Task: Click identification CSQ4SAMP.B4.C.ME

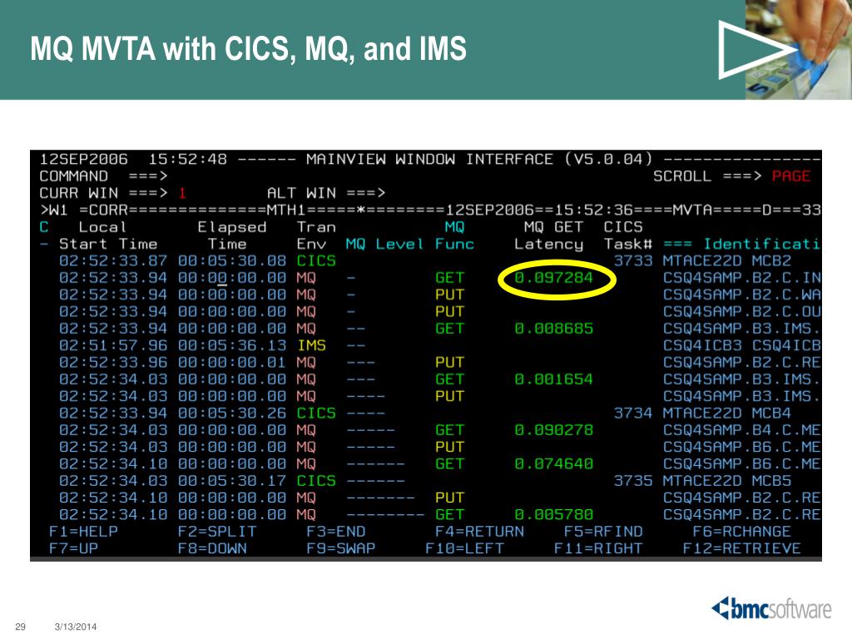Action: [x=741, y=430]
